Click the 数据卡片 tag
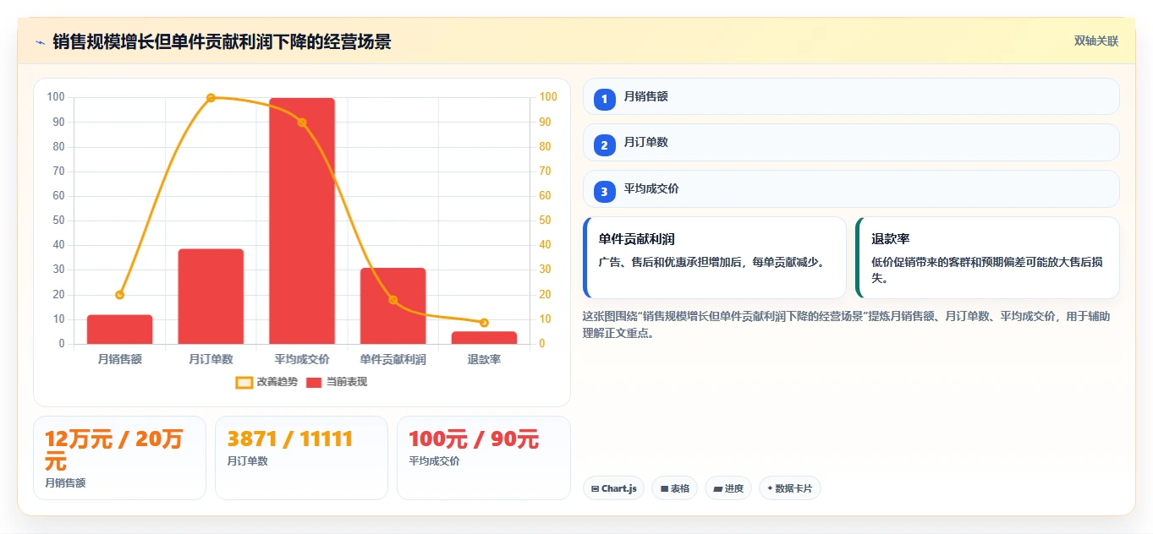The height and width of the screenshot is (534, 1153). [790, 488]
